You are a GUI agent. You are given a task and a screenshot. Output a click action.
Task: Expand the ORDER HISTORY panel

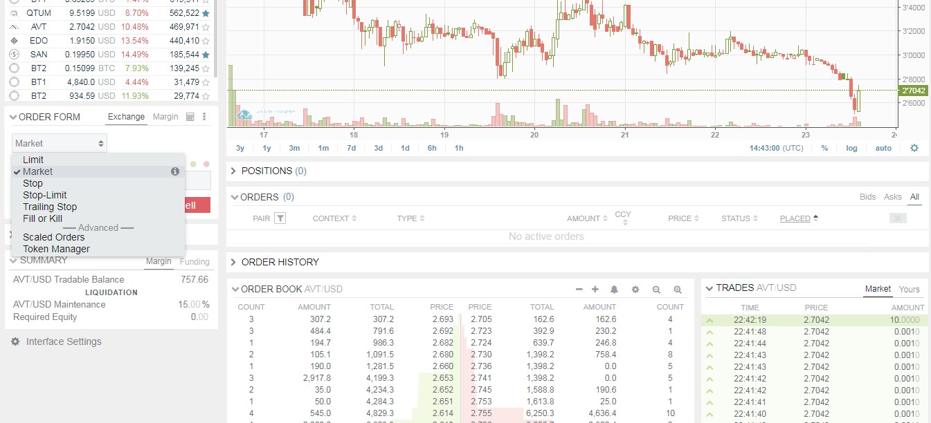click(233, 262)
